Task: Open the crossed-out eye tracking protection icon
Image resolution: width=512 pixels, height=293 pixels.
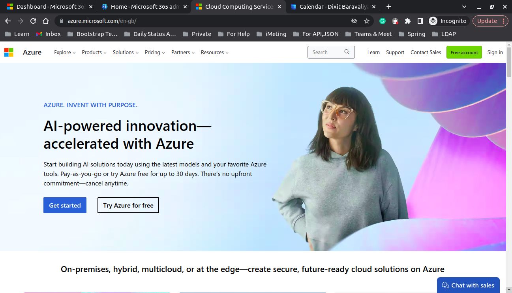Action: 354,21
